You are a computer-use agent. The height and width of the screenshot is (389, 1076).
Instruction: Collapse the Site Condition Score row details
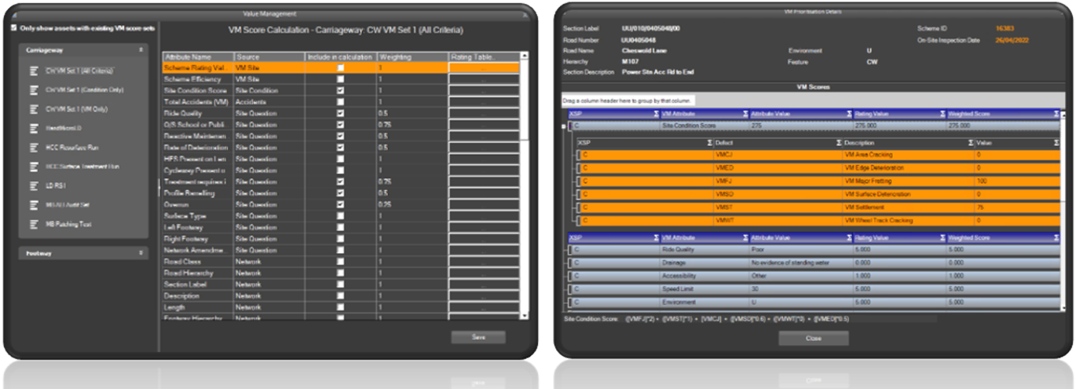(x=565, y=126)
